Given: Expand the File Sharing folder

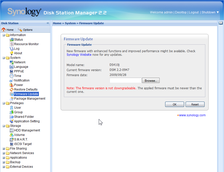Looking at the screenshot, I should pos(4,149).
